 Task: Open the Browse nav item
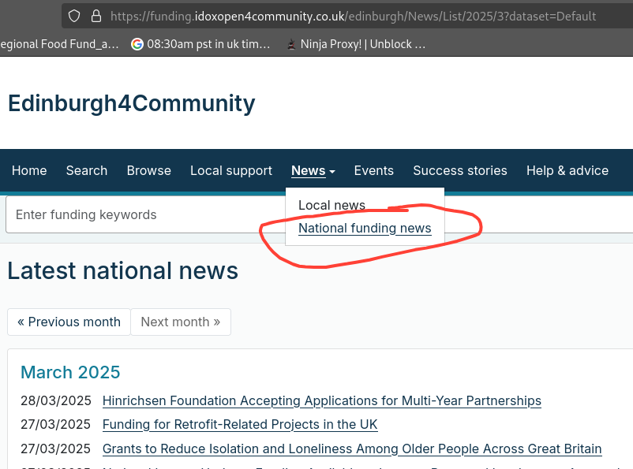[x=149, y=170]
